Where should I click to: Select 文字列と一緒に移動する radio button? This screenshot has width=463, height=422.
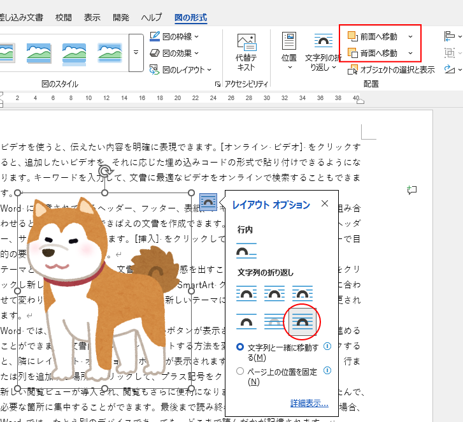[240, 347]
